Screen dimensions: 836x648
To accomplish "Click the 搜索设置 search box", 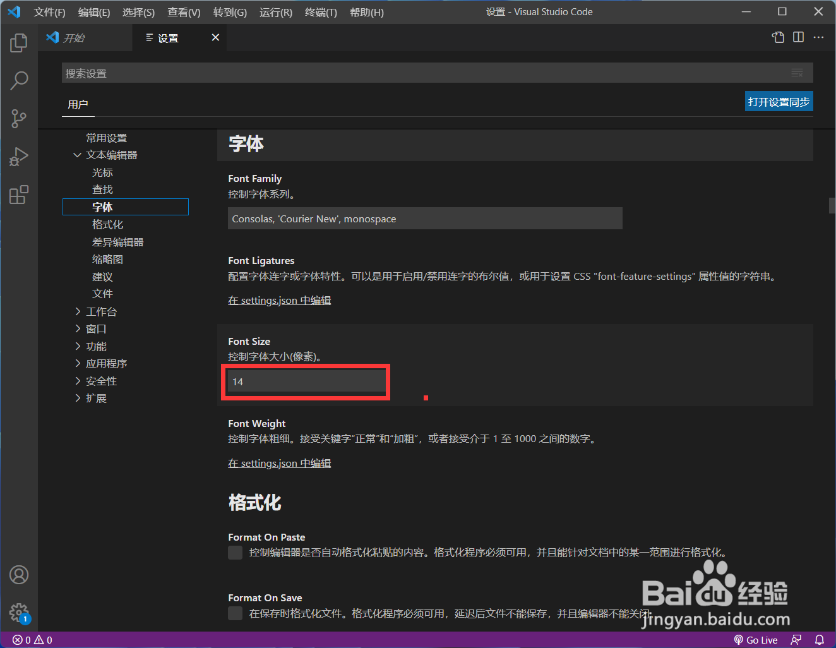I will (437, 73).
